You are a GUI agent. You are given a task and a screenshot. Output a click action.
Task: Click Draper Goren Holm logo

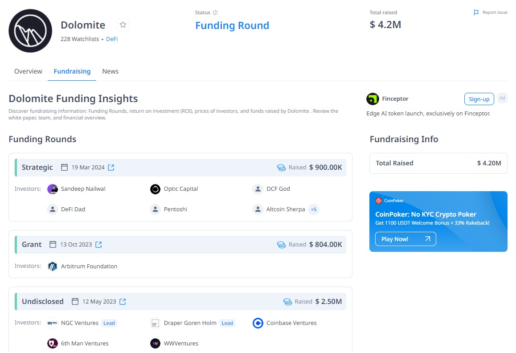156,323
